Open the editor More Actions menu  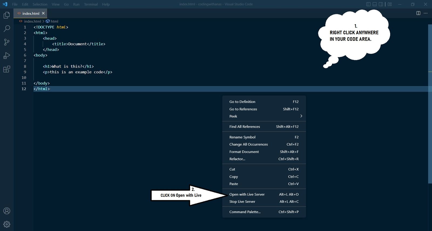click(x=426, y=13)
